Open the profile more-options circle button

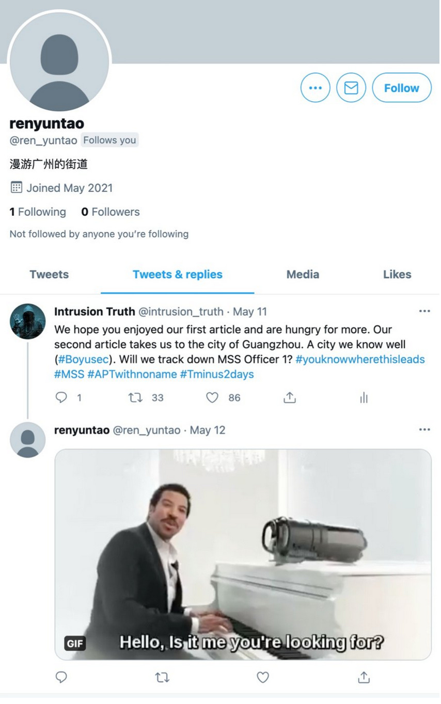(315, 88)
